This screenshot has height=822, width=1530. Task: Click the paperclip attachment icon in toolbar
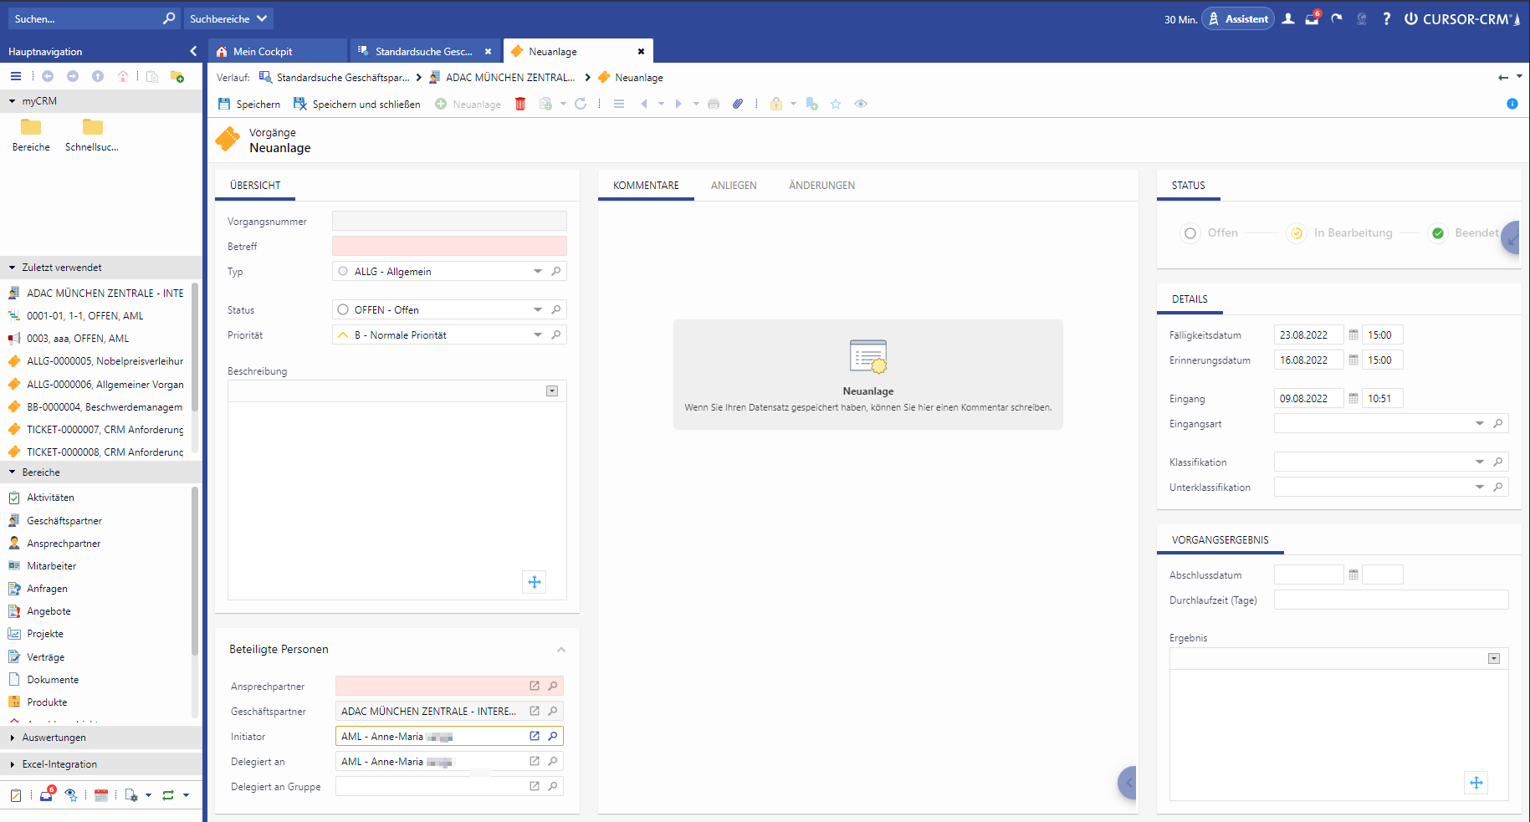click(x=738, y=104)
